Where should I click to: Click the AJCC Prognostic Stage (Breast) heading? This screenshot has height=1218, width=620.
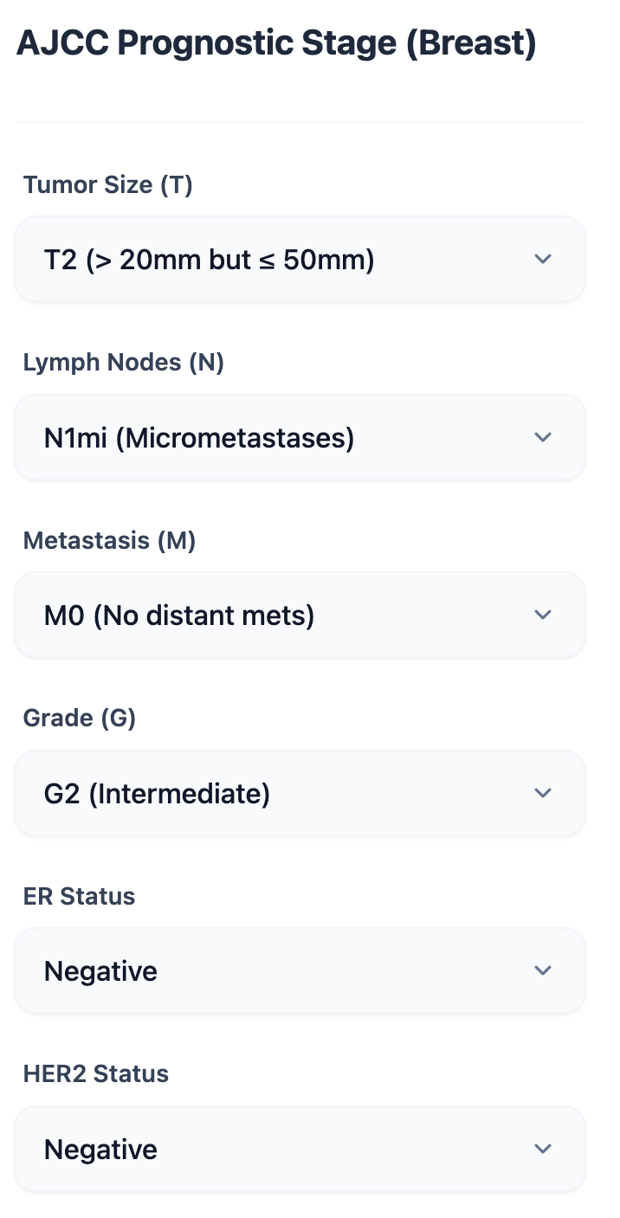pyautogui.click(x=278, y=42)
